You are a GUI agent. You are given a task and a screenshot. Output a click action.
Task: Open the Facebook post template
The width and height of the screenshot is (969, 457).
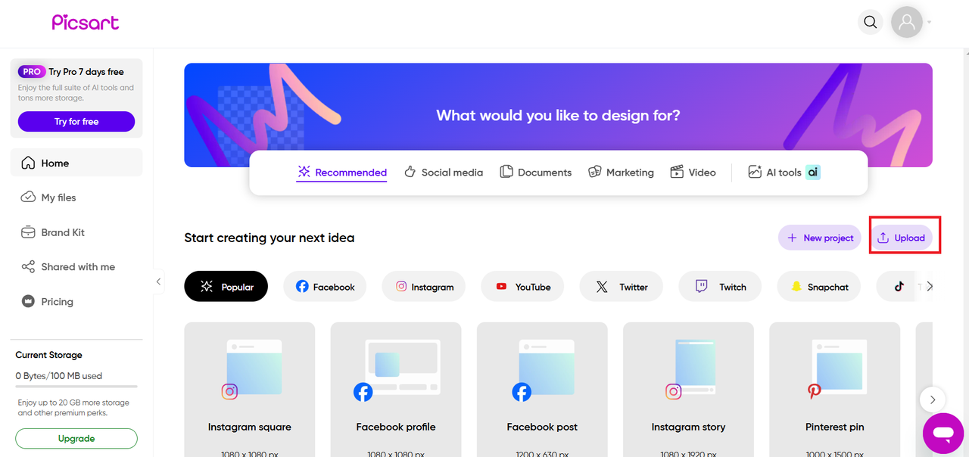click(x=542, y=389)
